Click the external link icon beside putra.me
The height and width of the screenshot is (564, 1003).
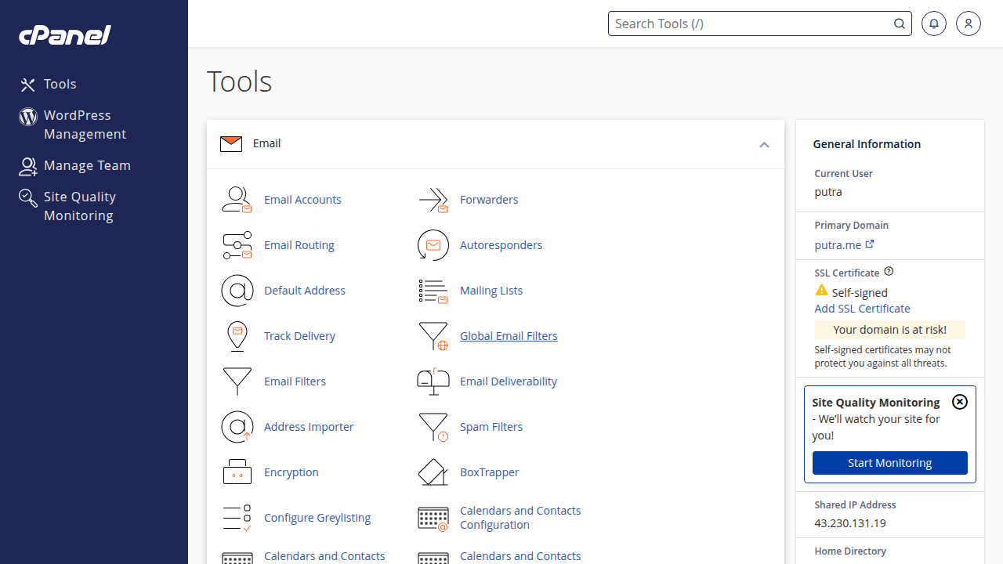click(x=870, y=244)
